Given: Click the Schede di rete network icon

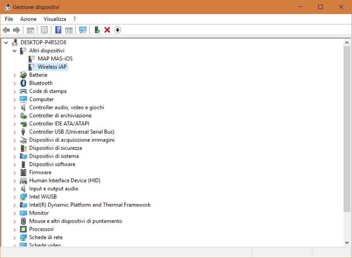Looking at the screenshot, I should [x=23, y=237].
